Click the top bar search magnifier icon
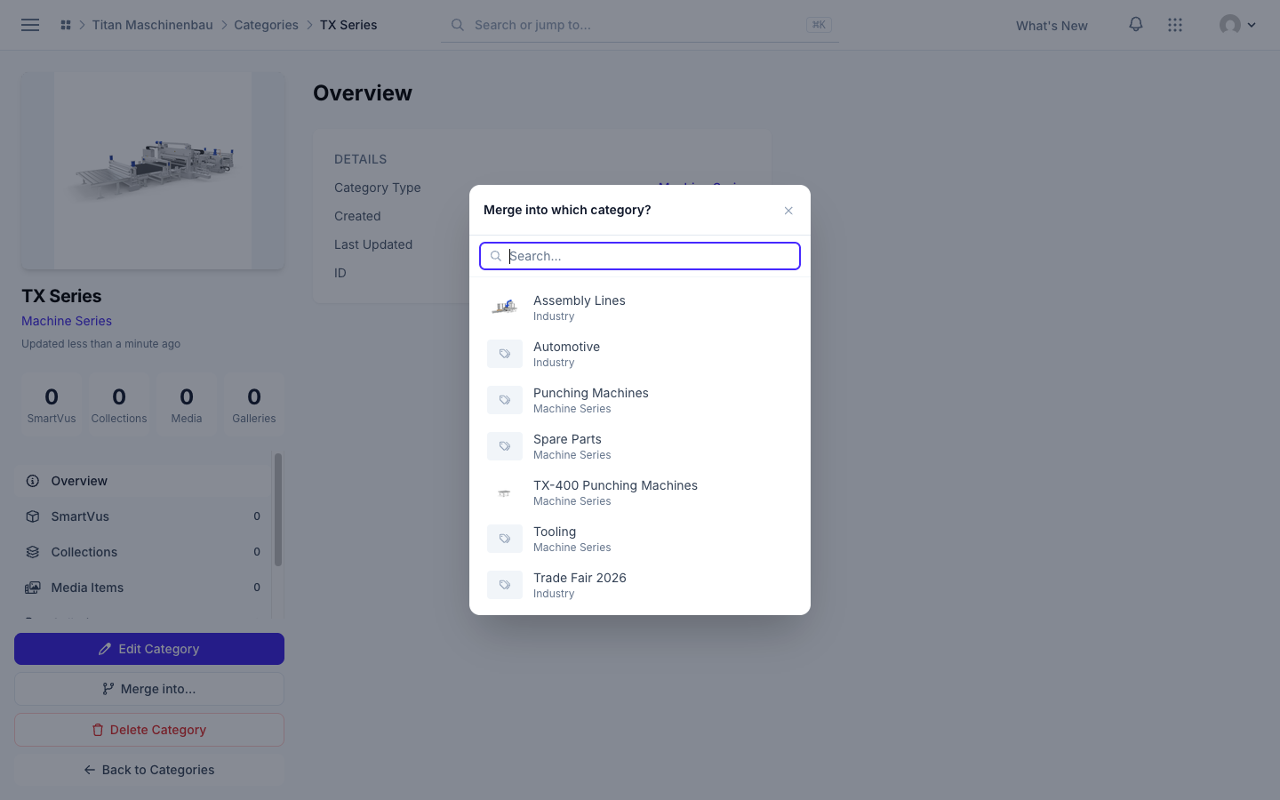The image size is (1280, 800). pos(457,25)
